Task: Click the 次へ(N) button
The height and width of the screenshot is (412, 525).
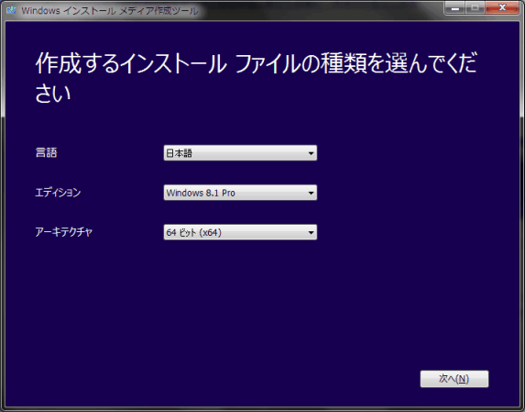Action: (x=454, y=379)
